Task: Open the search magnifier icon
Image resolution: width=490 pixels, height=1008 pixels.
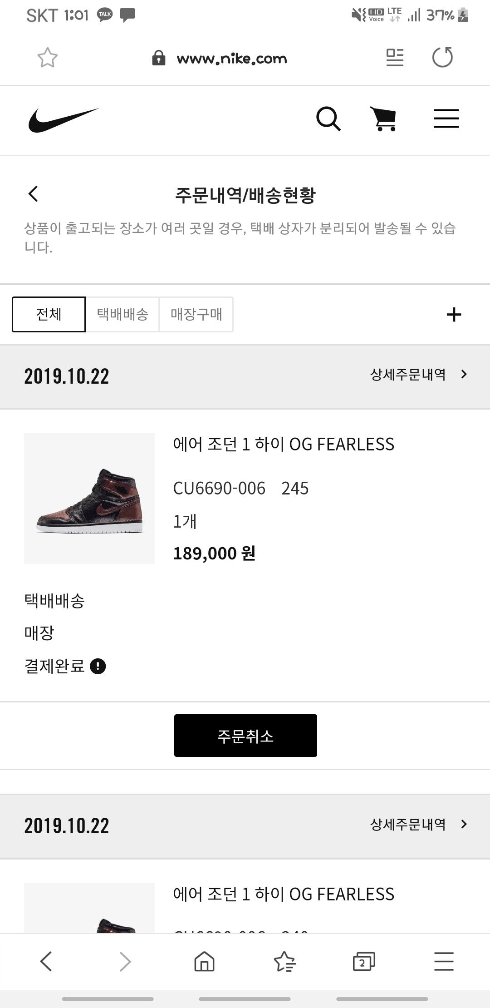Action: pyautogui.click(x=328, y=119)
